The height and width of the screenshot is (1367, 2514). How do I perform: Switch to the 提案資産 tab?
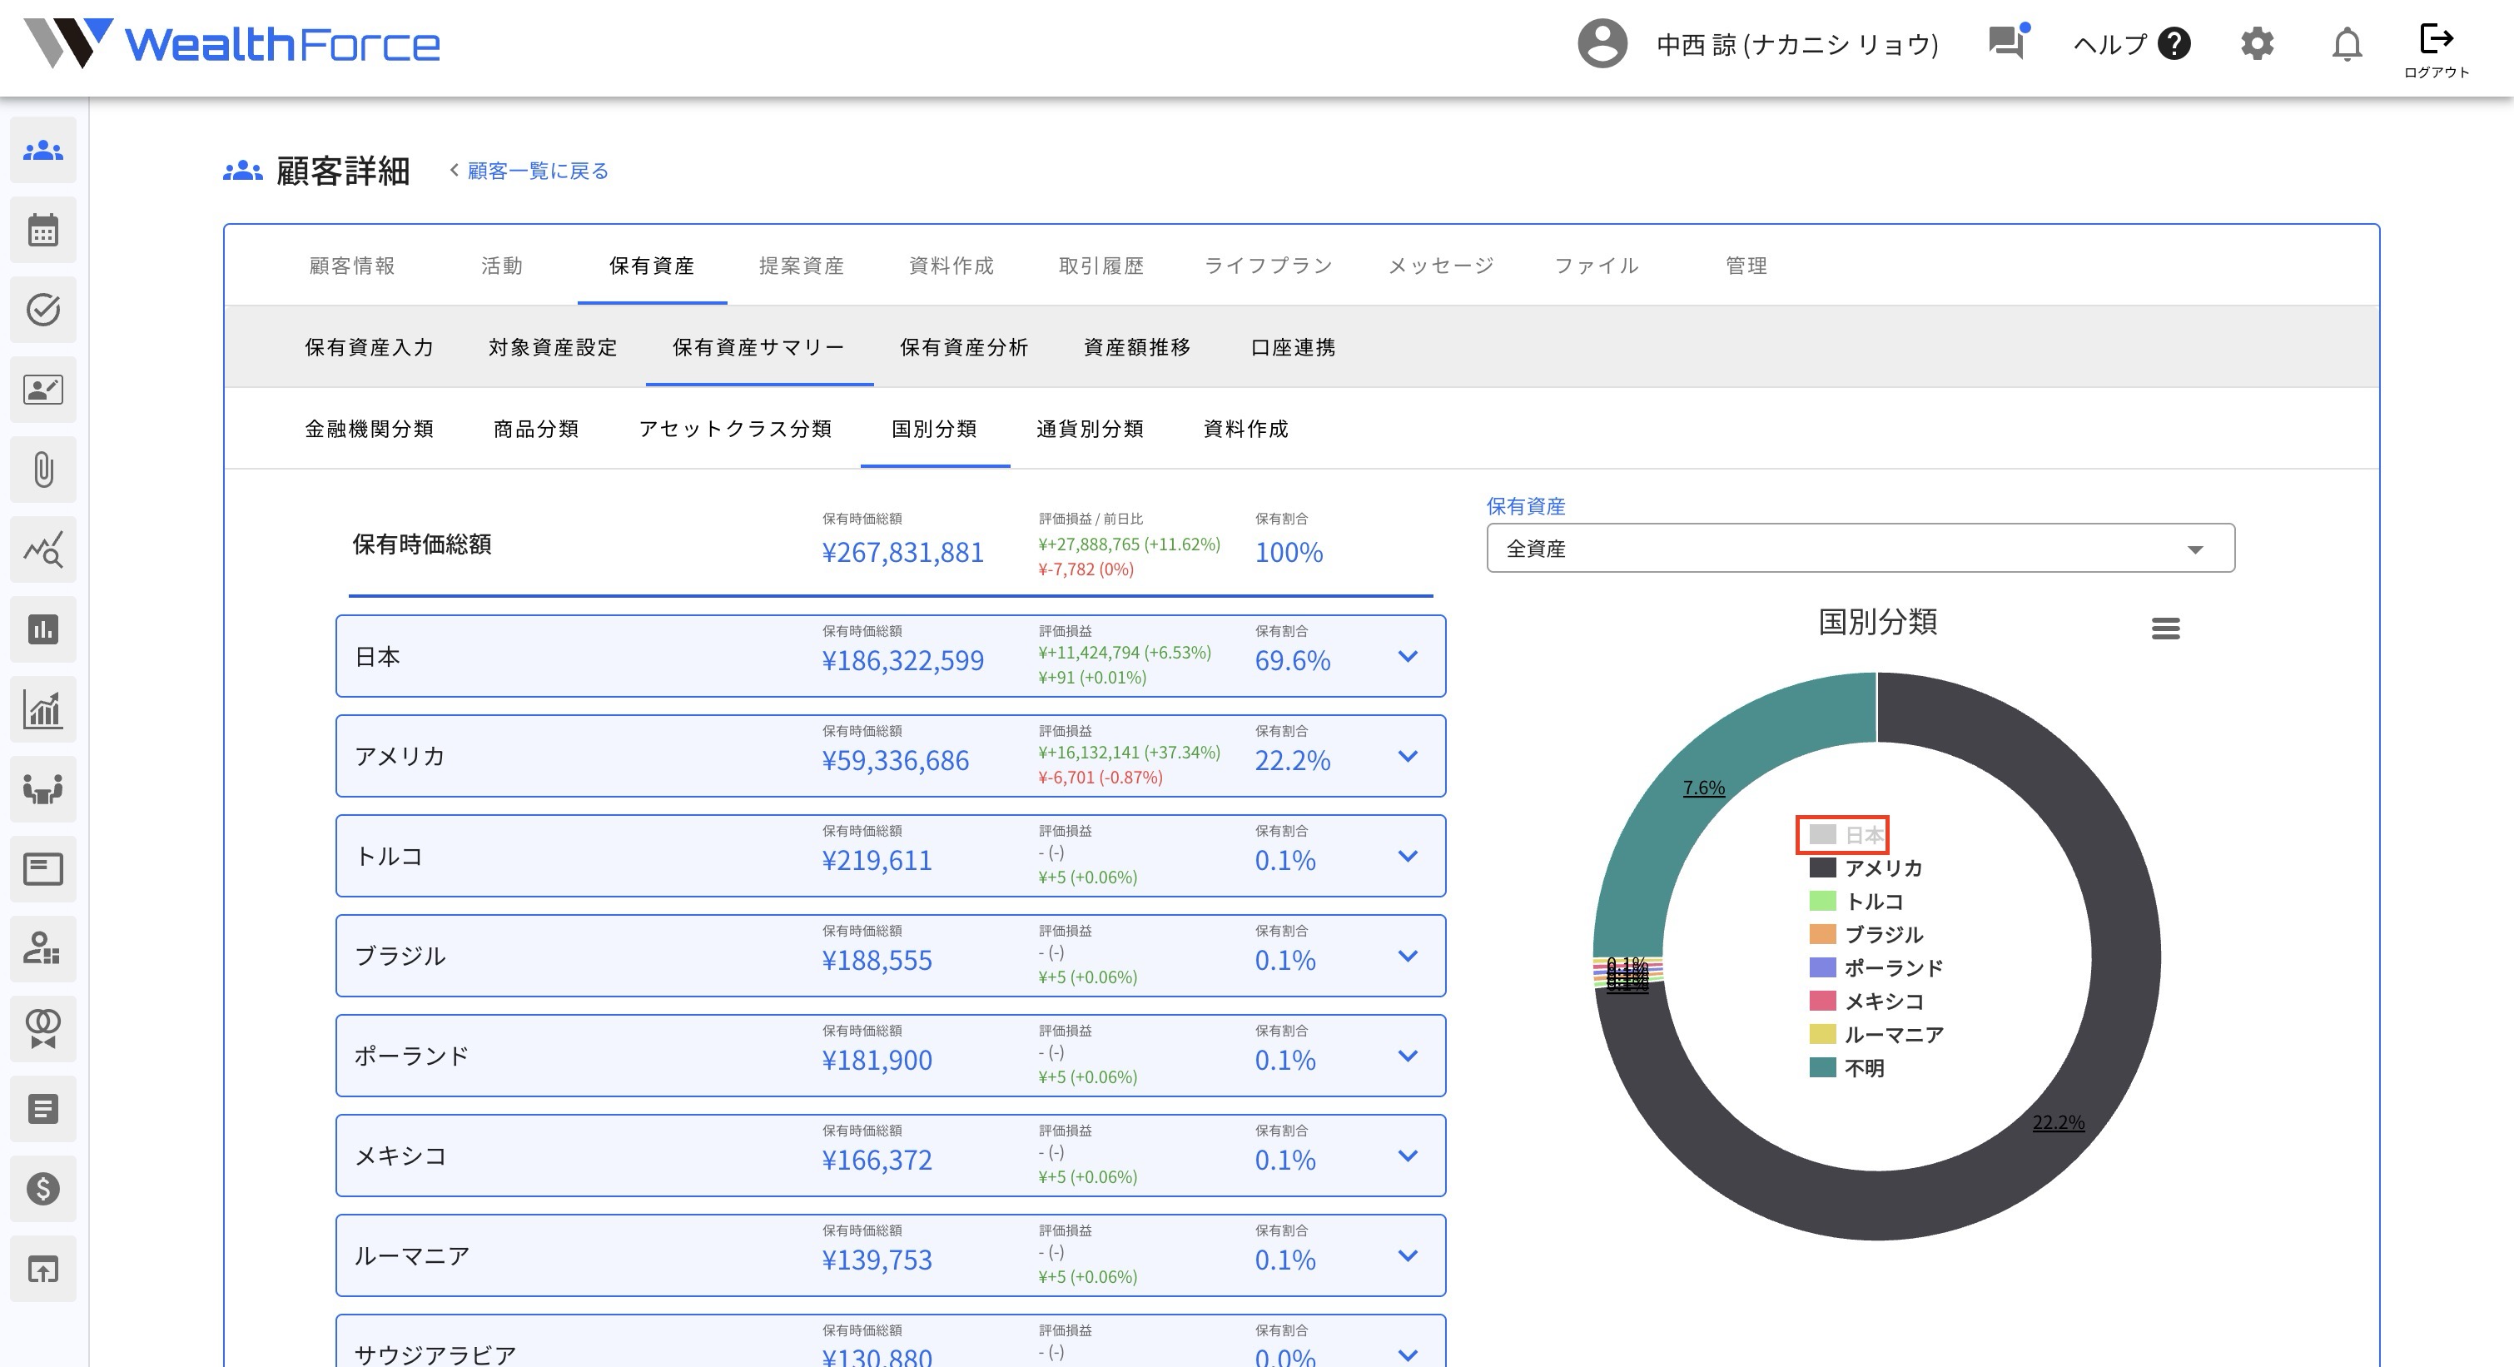click(802, 266)
